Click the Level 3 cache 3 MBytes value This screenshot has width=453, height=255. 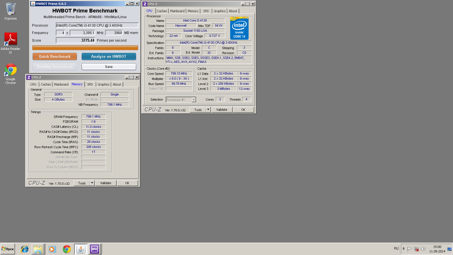[224, 89]
